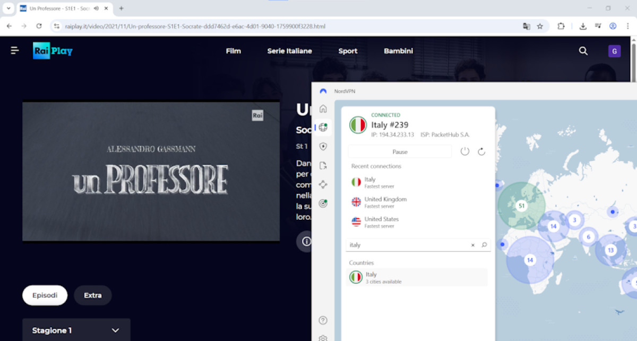
Task: Click the Chrome address bar URL
Action: tap(195, 26)
